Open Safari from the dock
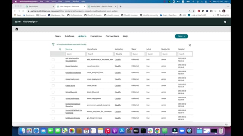 (36, 131)
